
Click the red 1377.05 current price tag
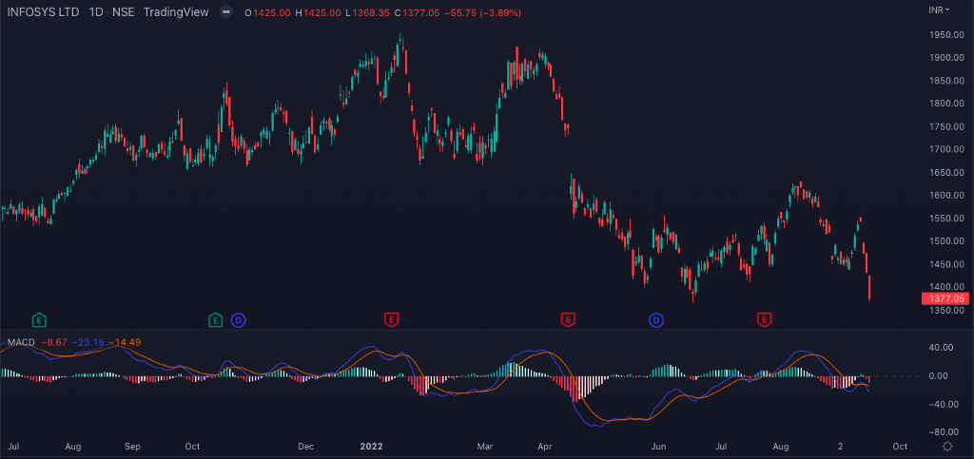click(x=947, y=299)
